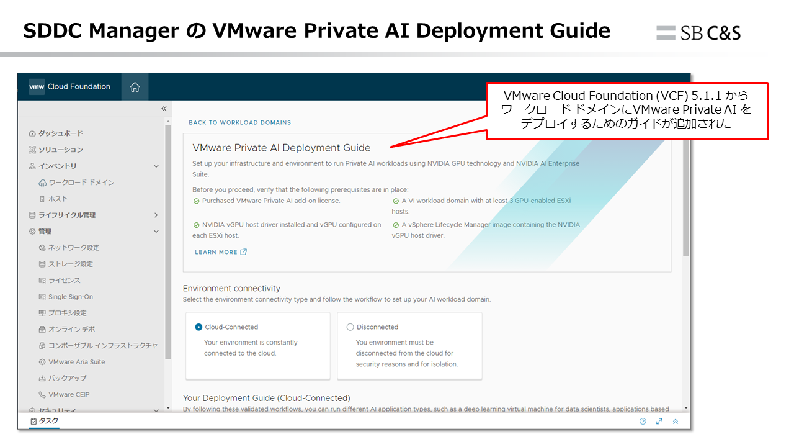This screenshot has height=447, width=794.
Task: Select the Disconnected radio button
Action: (x=350, y=327)
